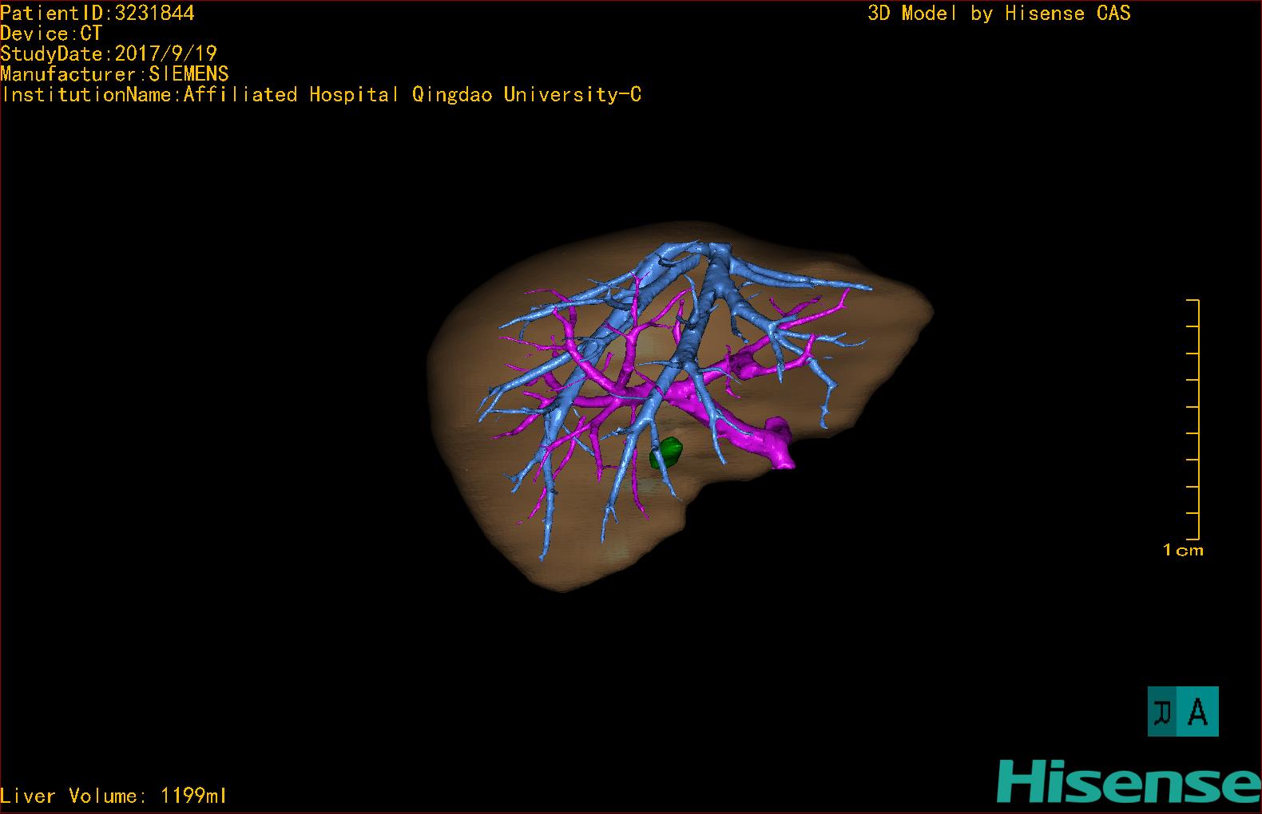Select the green tumor in the liver
The image size is (1262, 814).
coord(666,453)
